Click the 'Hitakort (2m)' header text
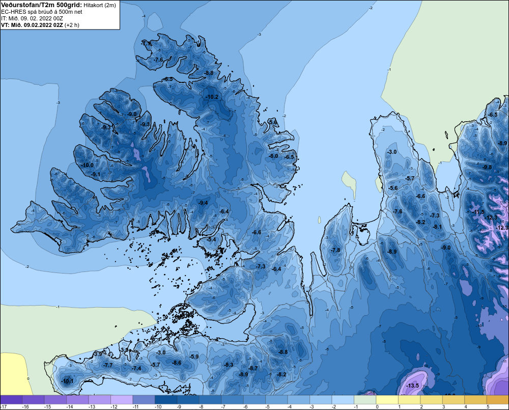Viewport: 509px width, 410px height. coord(100,5)
